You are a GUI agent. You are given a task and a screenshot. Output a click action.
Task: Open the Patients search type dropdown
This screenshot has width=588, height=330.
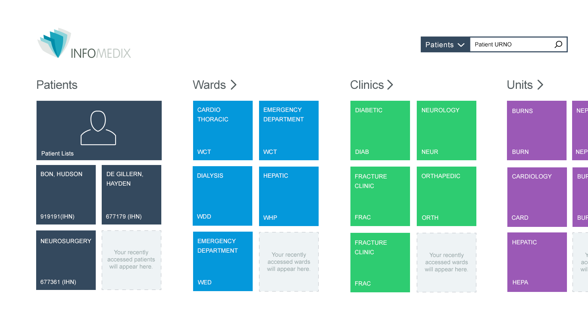[x=445, y=45]
